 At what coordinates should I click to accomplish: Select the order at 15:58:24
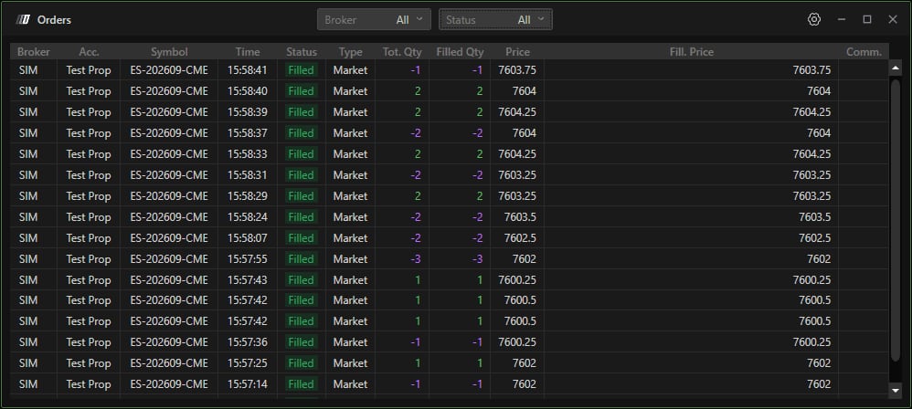point(449,216)
